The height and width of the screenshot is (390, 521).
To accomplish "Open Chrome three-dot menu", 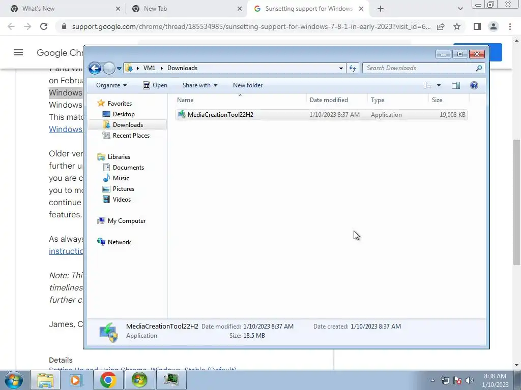I will tap(510, 26).
